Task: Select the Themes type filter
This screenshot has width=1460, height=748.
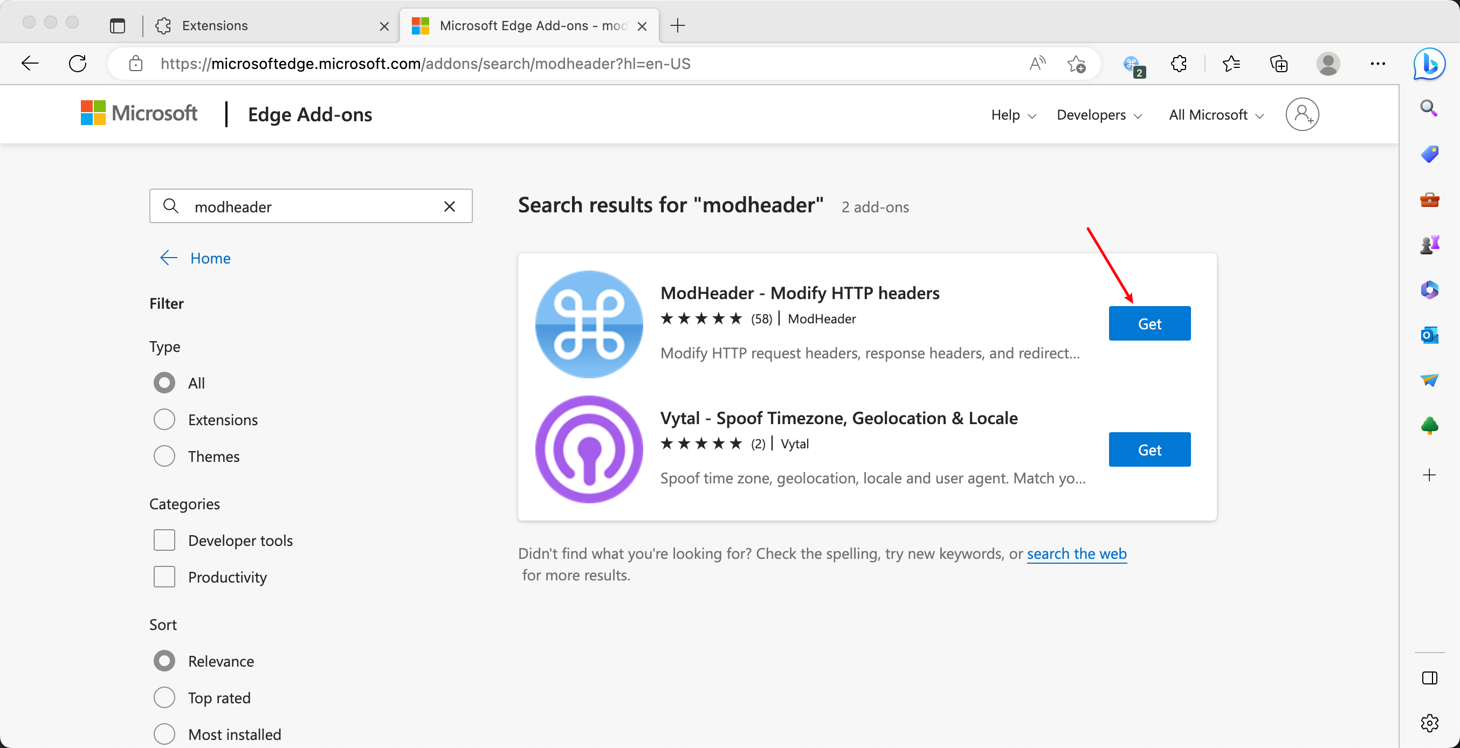Action: pos(164,455)
